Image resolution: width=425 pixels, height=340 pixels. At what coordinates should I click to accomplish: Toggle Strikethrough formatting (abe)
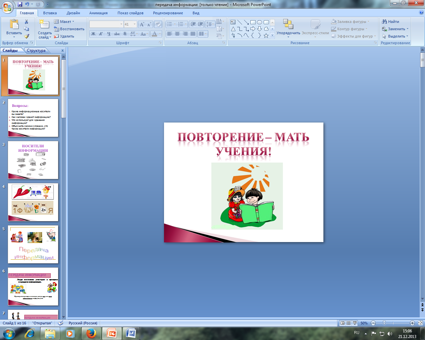click(117, 34)
